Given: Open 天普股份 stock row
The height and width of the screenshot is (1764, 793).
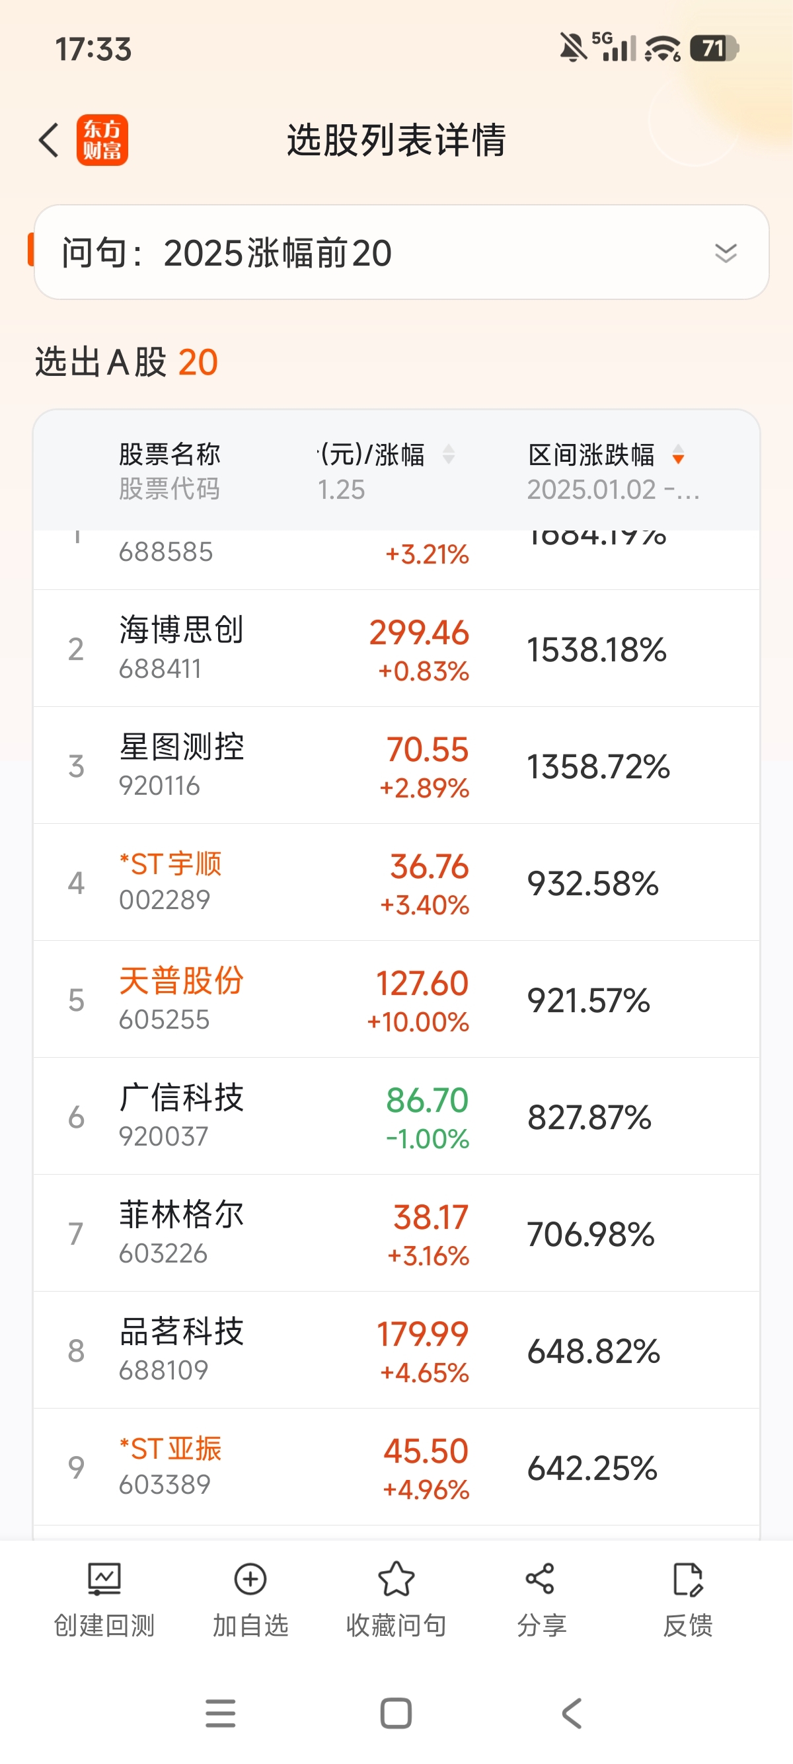Looking at the screenshot, I should pos(397,999).
